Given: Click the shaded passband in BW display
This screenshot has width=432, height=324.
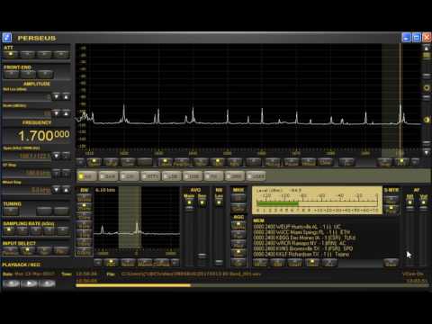Looking at the screenshot, I should 130,218.
